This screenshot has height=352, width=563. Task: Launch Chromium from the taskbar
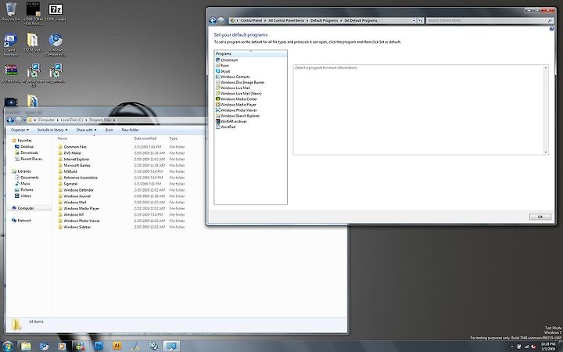coord(44,346)
